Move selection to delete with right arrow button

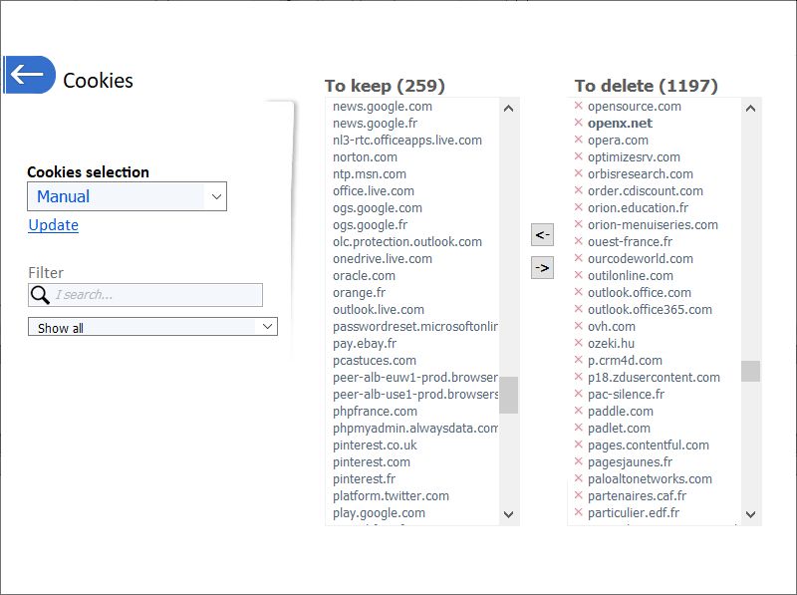click(x=542, y=267)
